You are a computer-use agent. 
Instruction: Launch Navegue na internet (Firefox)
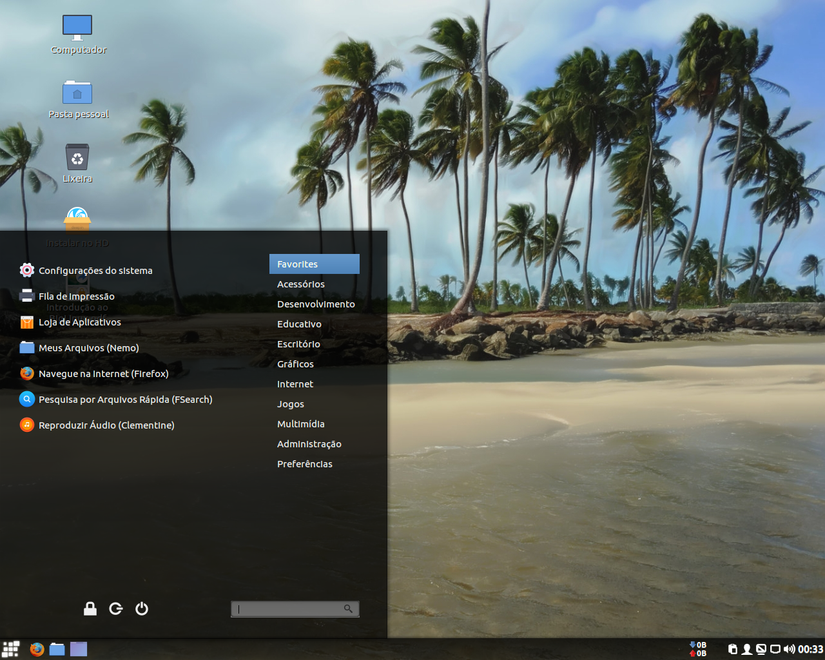point(94,373)
